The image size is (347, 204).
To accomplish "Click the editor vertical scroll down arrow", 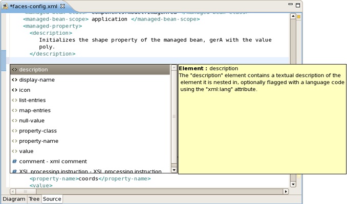I will click(x=293, y=184).
